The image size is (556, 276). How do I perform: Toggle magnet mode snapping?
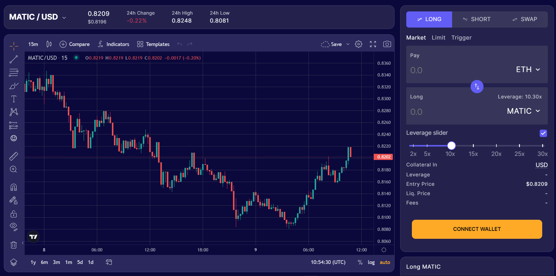click(x=14, y=187)
